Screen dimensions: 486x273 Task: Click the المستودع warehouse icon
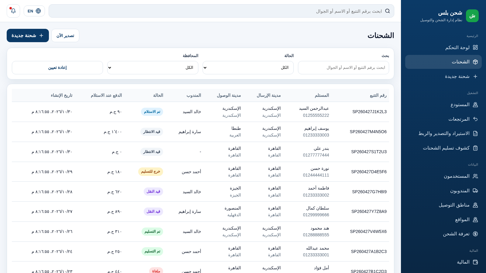475,105
